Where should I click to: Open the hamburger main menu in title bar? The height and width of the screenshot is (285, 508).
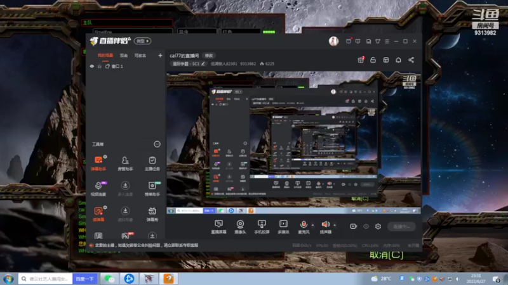coord(387,41)
